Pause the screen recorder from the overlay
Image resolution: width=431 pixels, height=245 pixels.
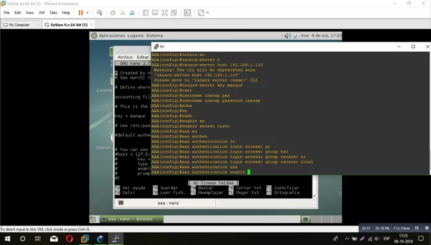click(x=417, y=228)
